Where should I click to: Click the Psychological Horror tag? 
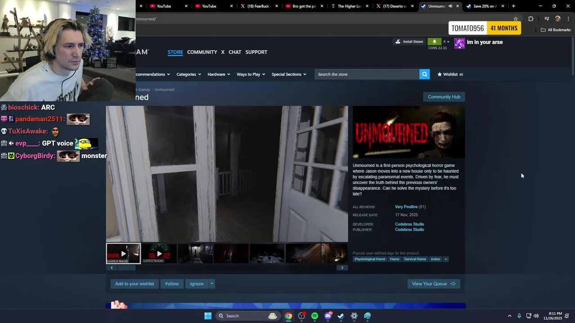(370, 259)
